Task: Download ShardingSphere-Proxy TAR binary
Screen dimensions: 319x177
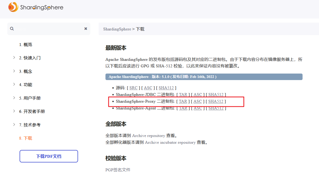Action: pyautogui.click(x=183, y=101)
